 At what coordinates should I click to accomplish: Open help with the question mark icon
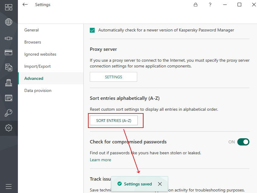coord(210,5)
